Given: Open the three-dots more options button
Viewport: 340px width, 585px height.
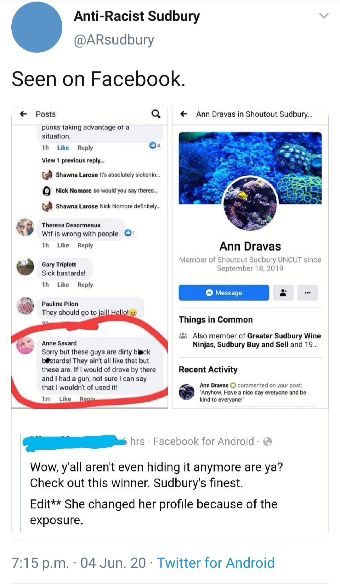Looking at the screenshot, I should tap(308, 293).
